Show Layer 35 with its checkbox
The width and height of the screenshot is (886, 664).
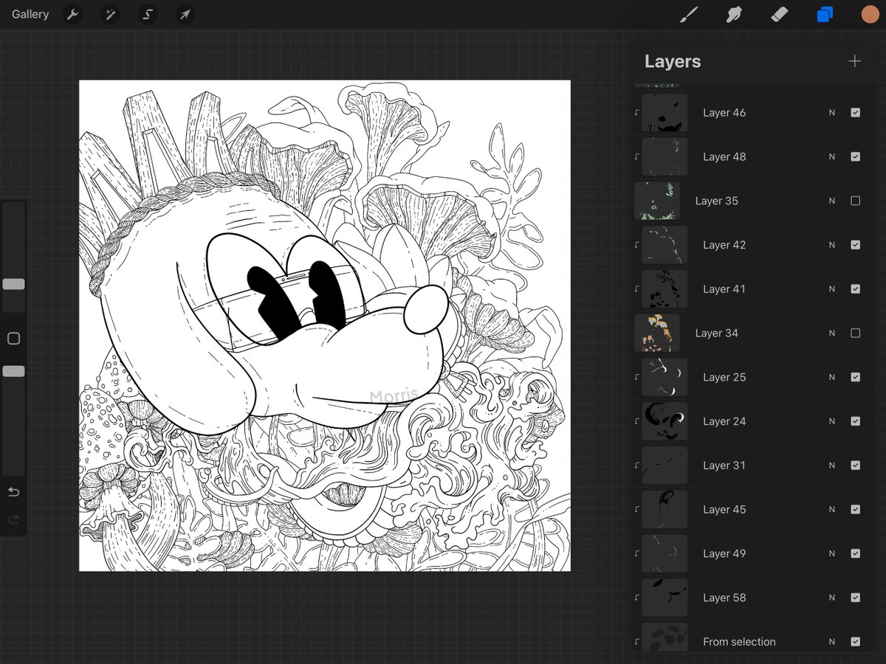[x=855, y=201]
